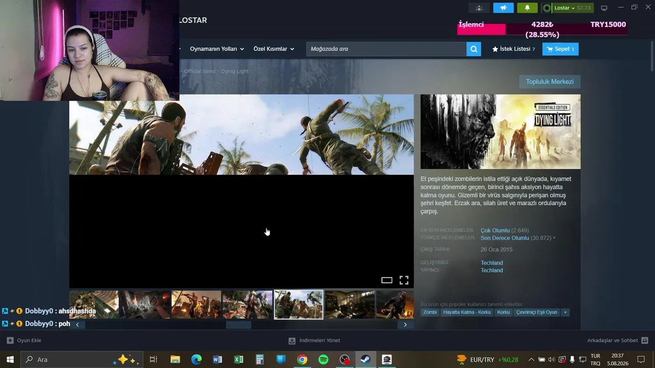Click the Oyun Ekle plus icon
This screenshot has height=368, width=655.
[x=10, y=340]
